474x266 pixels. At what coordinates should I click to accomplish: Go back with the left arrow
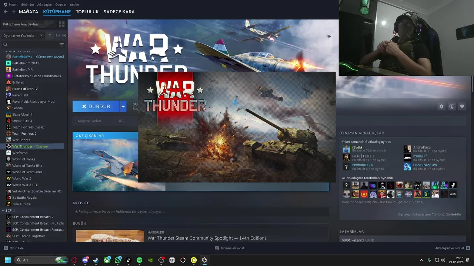point(6,12)
